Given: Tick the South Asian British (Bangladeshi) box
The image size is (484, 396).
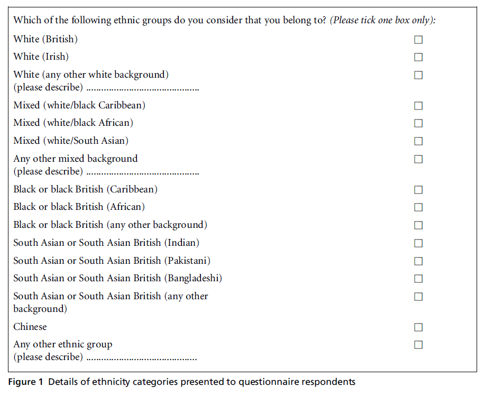Looking at the screenshot, I should (418, 279).
